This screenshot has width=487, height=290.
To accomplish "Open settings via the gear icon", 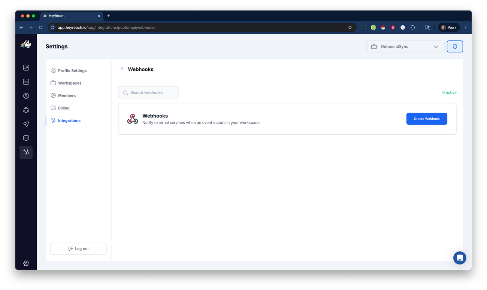I will point(26,263).
